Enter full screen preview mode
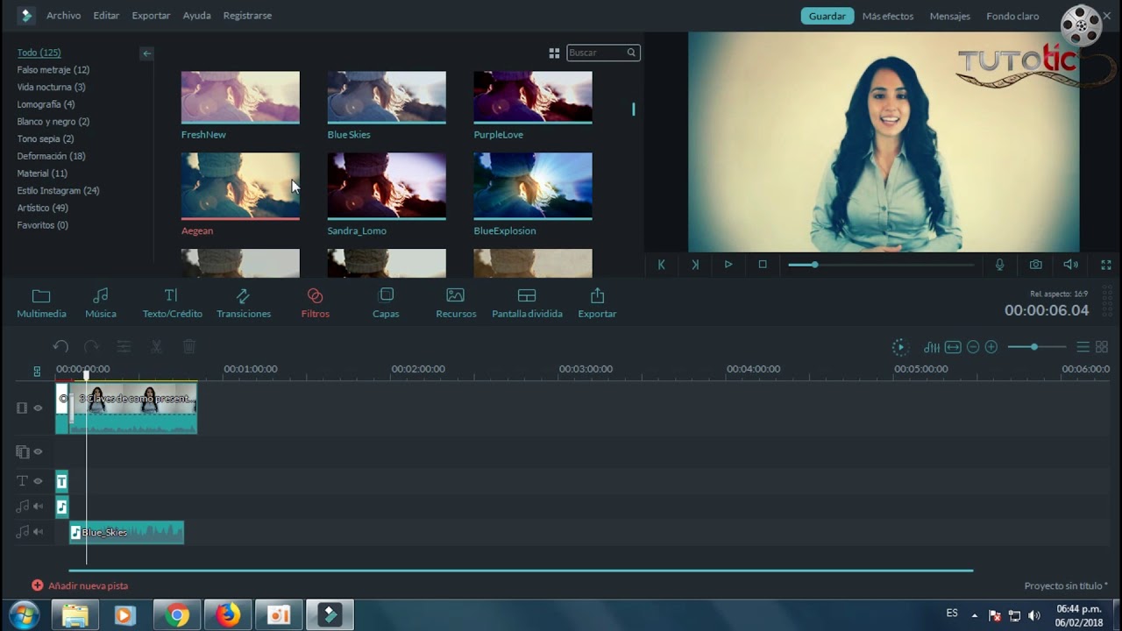The image size is (1122, 631). coord(1105,265)
